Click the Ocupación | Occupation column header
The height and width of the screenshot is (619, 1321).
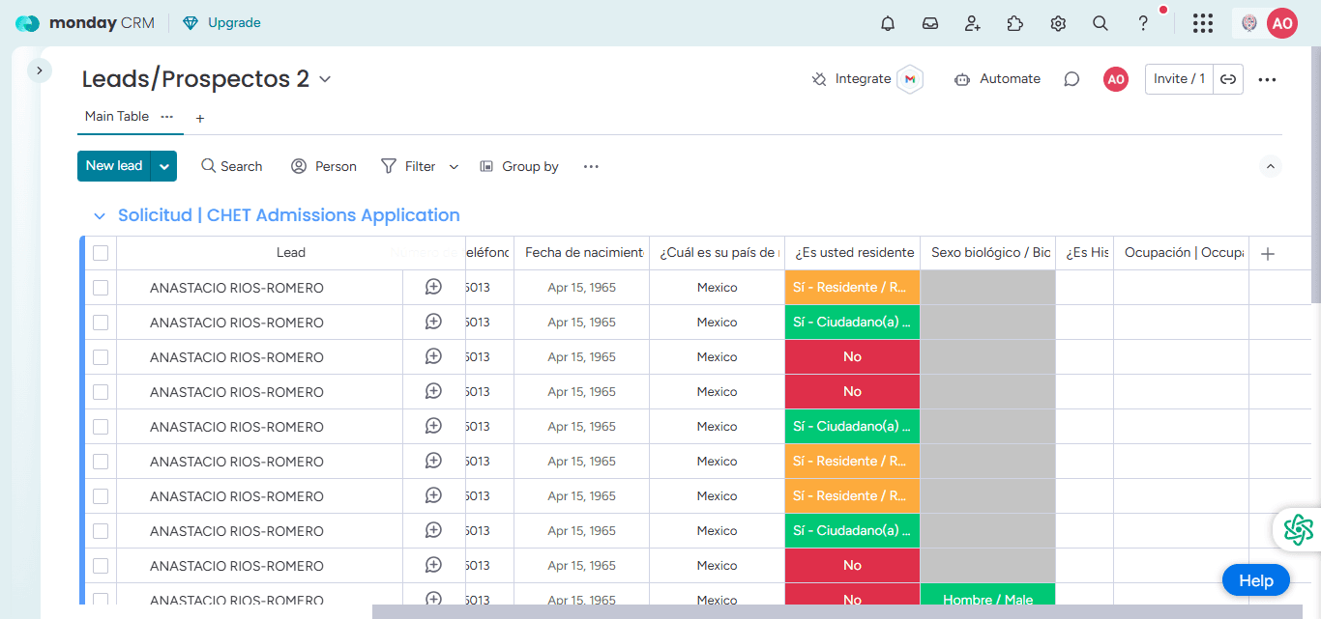tap(1182, 253)
